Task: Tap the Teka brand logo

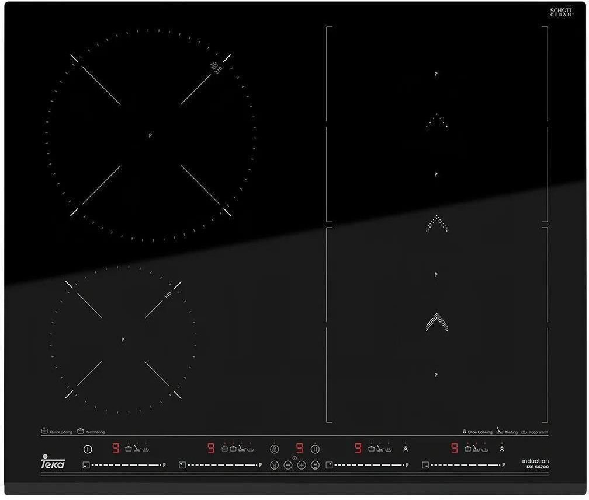Action: [53, 463]
